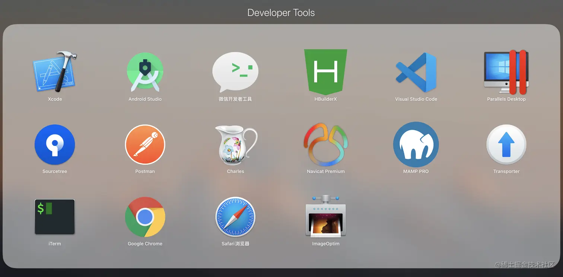Launch Navicat Premium from its icon
This screenshot has height=277, width=563.
click(x=326, y=144)
